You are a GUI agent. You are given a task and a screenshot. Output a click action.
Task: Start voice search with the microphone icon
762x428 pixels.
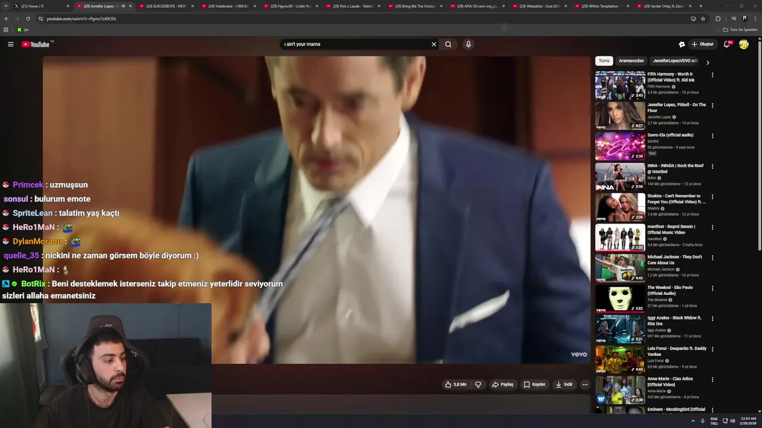469,44
